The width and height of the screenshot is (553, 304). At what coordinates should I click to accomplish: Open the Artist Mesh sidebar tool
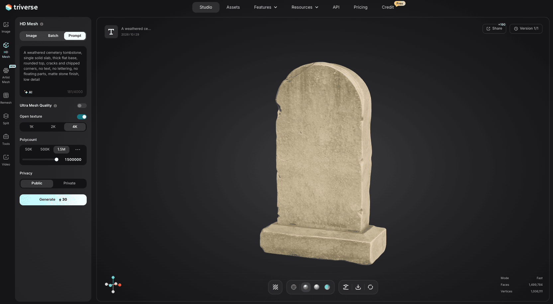6,75
